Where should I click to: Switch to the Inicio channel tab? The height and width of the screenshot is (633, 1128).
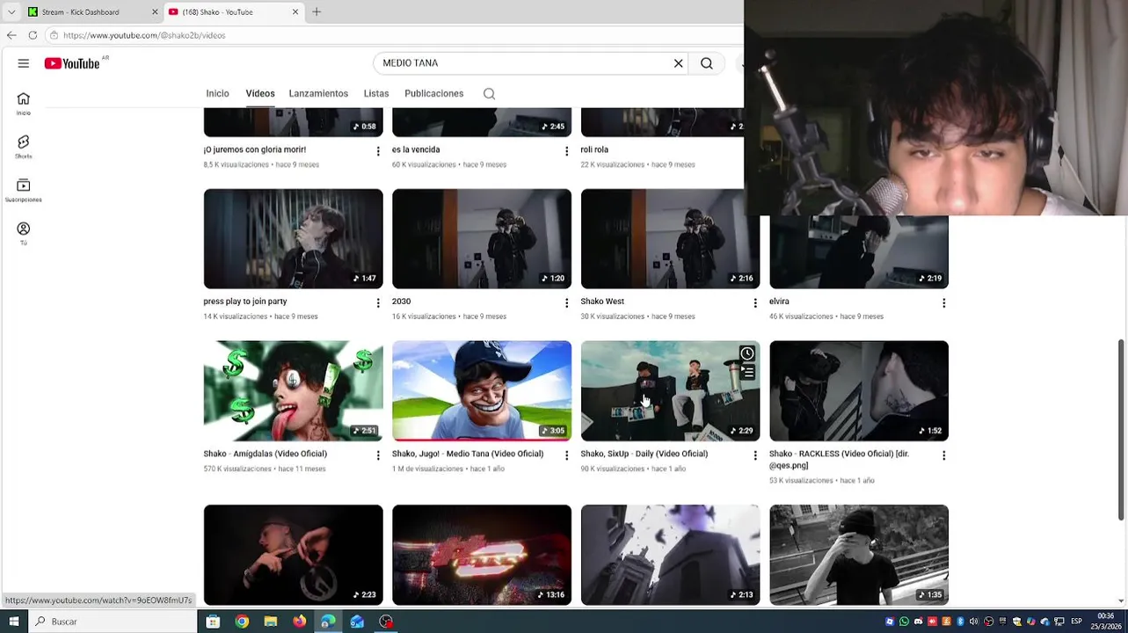tap(217, 93)
